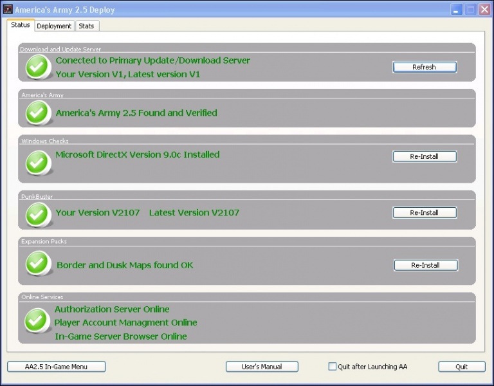Click the green check icon beside Border and Dusk Maps
The height and width of the screenshot is (386, 494).
click(x=39, y=263)
